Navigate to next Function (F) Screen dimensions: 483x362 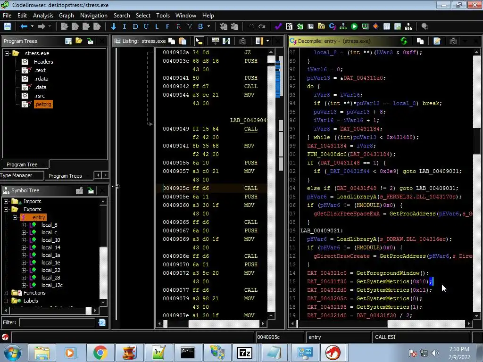(167, 26)
